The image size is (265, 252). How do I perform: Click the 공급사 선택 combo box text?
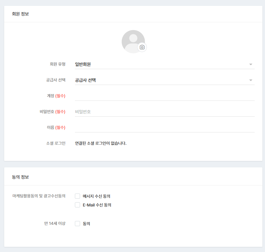86,80
